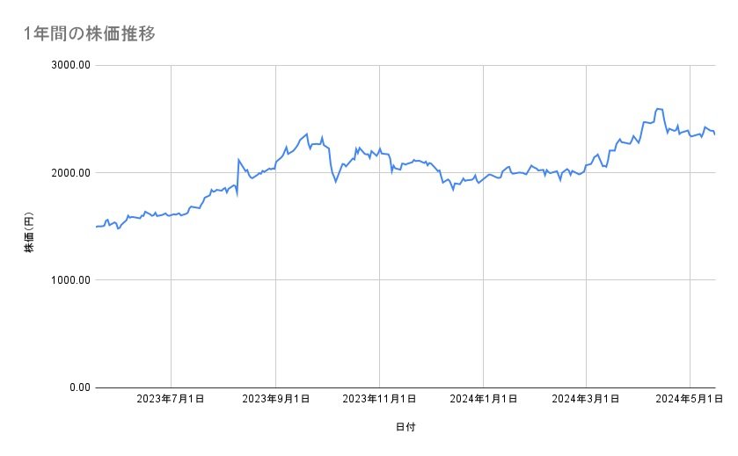
Task: Select the "2023年11月1日" date label
Action: click(379, 399)
